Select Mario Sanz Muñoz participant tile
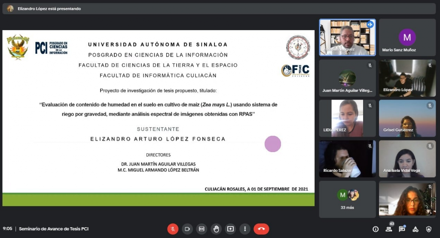The image size is (440, 238). pos(407,37)
